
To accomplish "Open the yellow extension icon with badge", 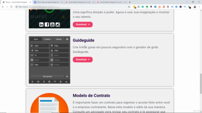I will [134, 7].
